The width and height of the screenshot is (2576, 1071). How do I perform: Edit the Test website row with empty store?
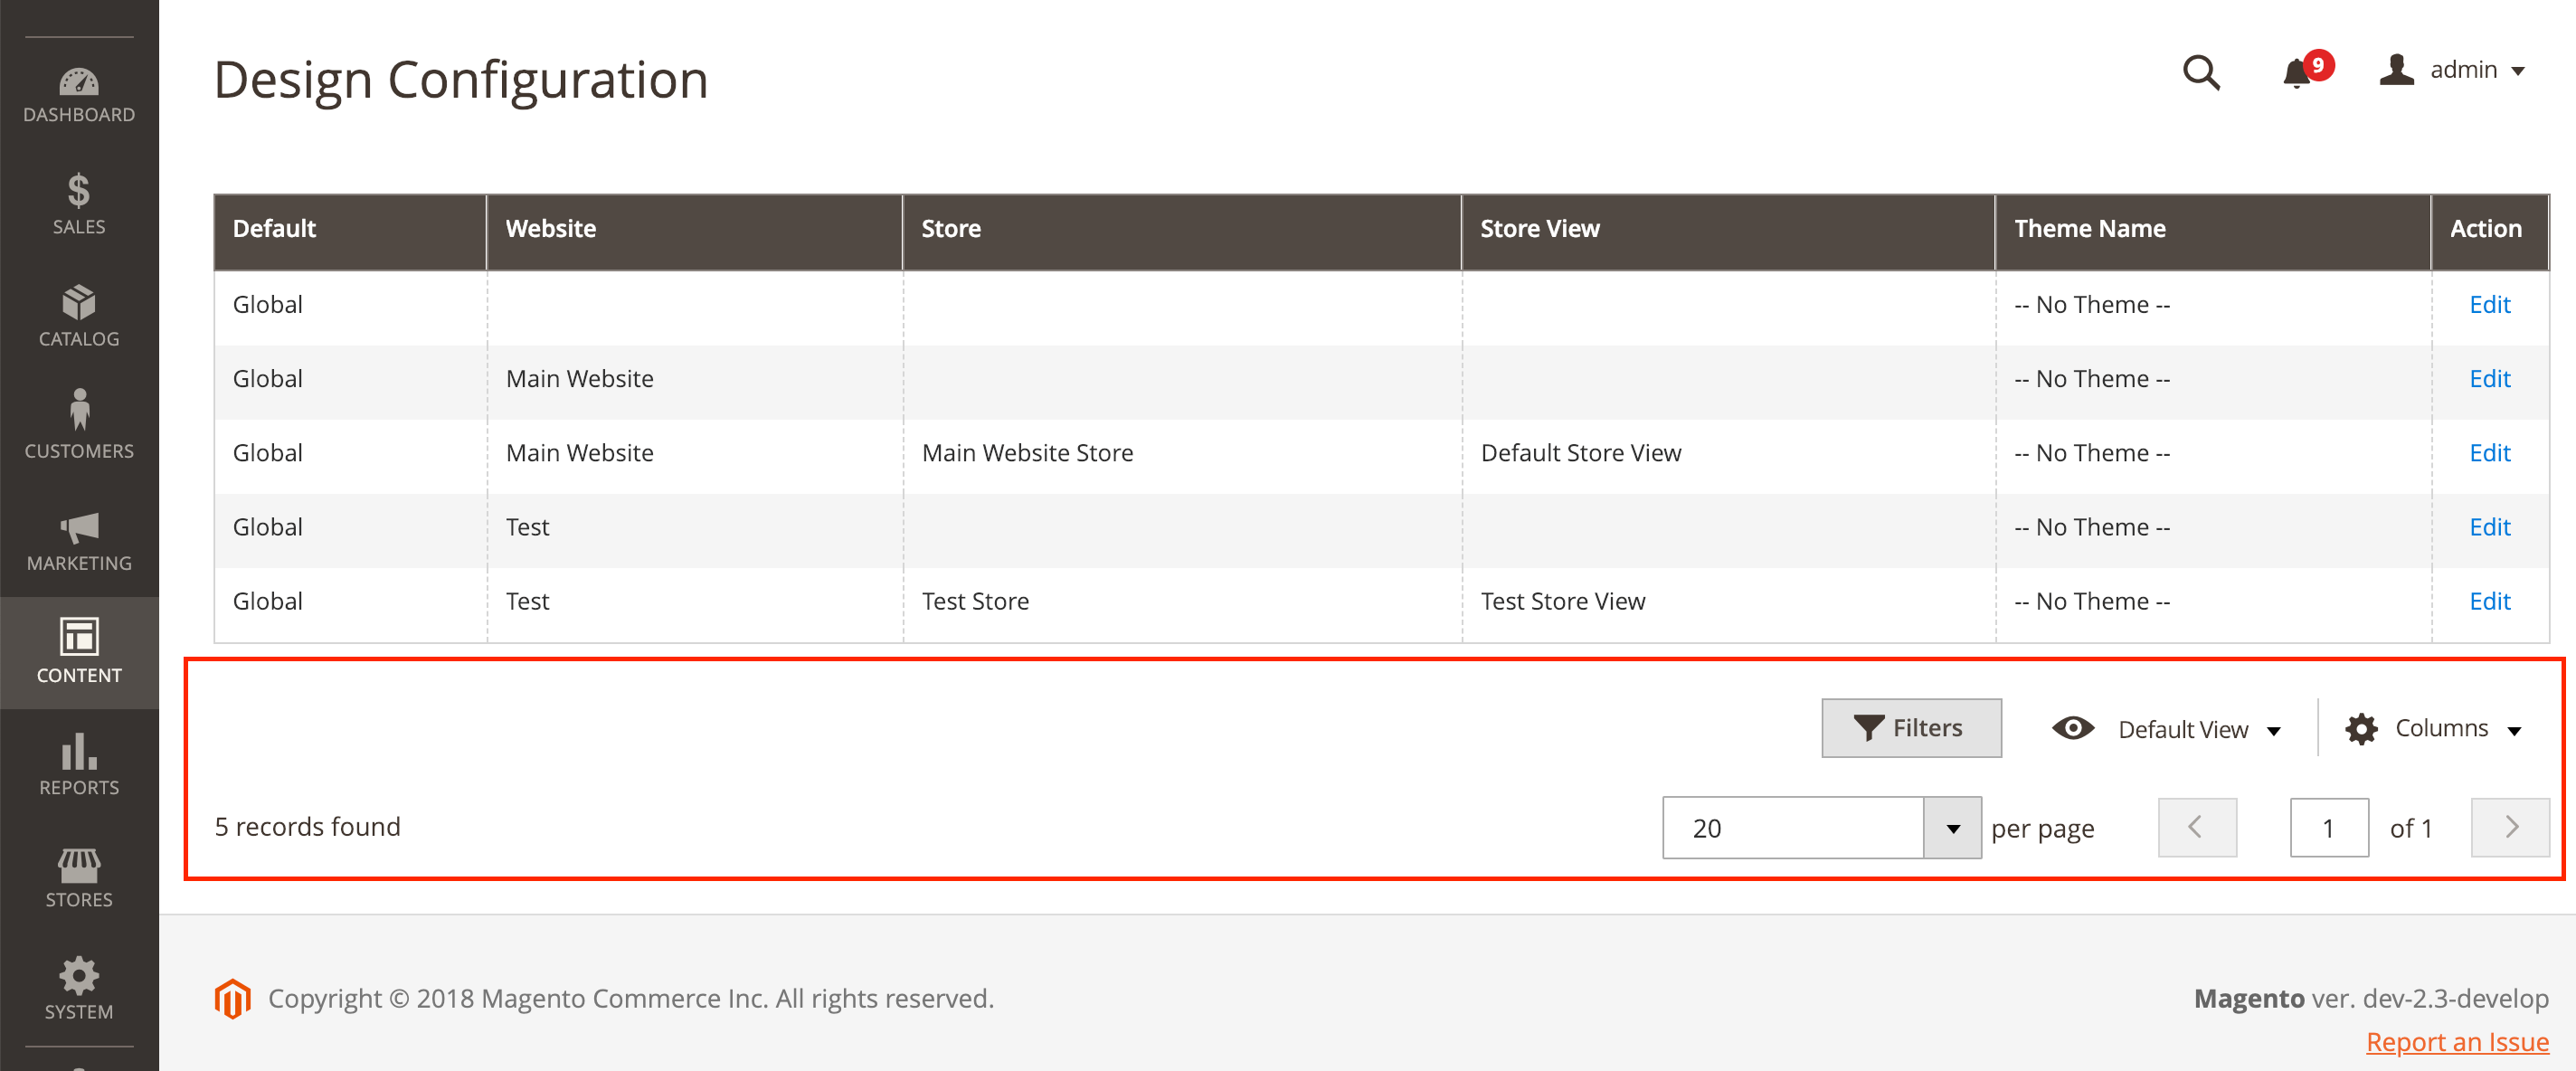tap(2489, 527)
